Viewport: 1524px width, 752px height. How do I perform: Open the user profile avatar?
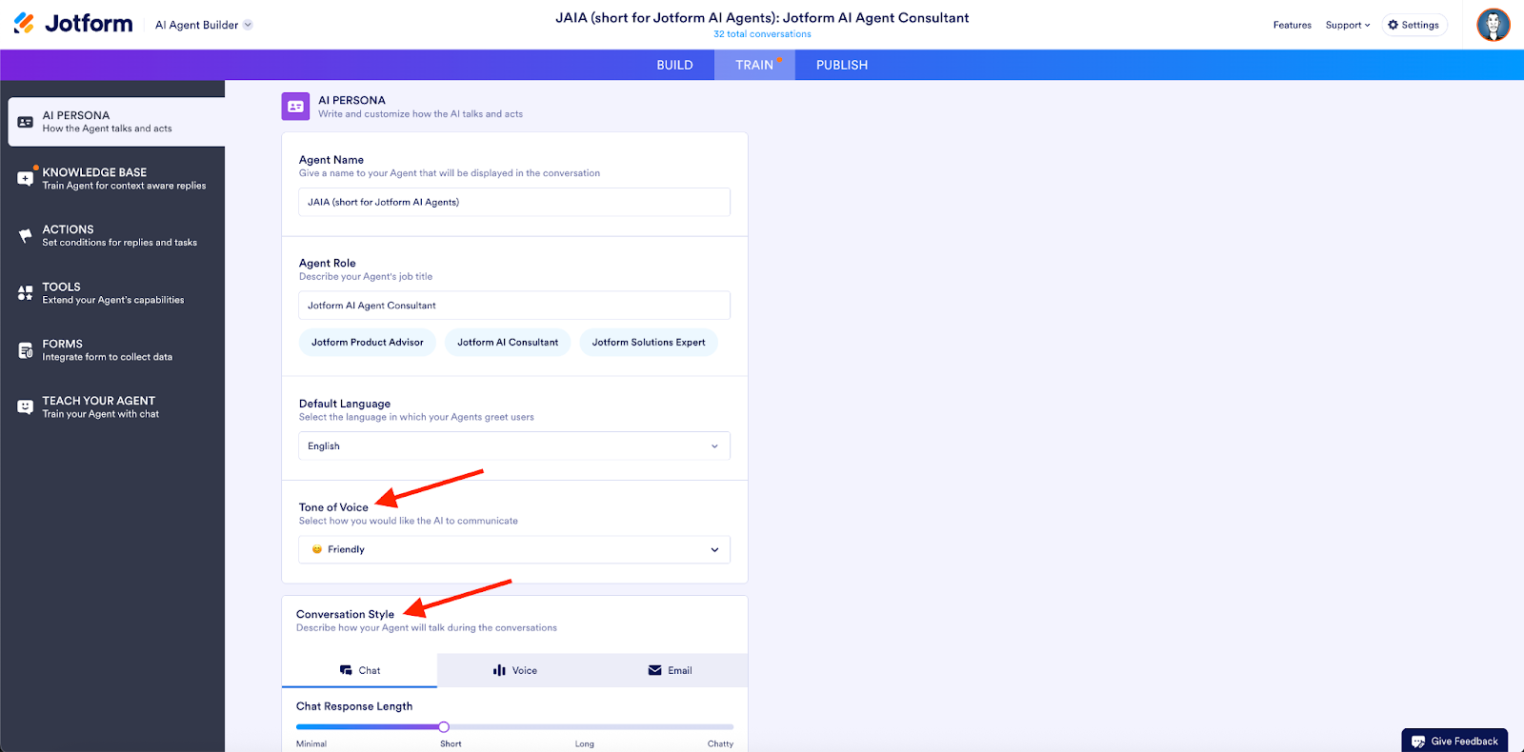(1493, 25)
